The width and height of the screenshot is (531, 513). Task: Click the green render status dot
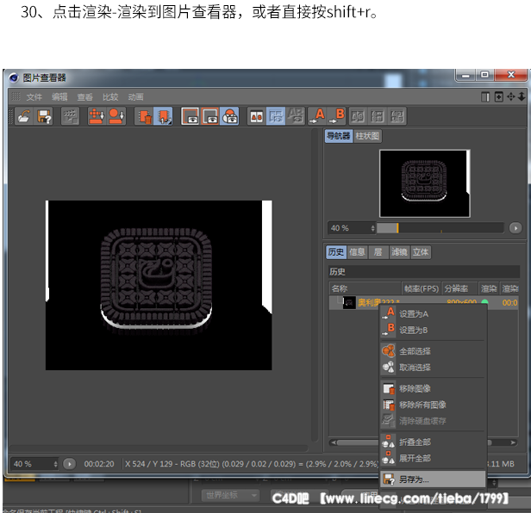484,301
